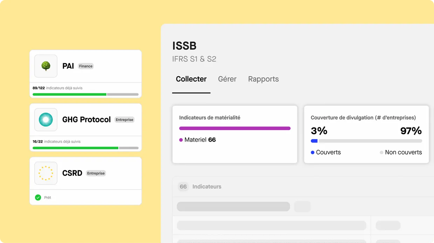The width and height of the screenshot is (434, 243).
Task: Click the Entreprise tag beside GHG Protocol
Action: point(124,120)
